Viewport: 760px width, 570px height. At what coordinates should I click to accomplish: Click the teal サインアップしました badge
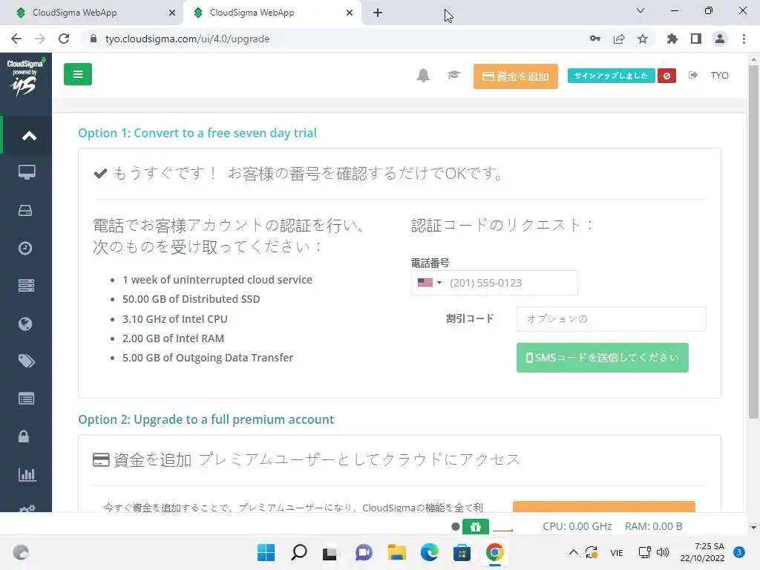point(612,76)
